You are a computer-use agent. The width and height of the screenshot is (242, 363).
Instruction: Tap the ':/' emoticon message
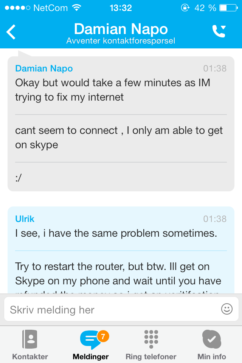(19, 178)
